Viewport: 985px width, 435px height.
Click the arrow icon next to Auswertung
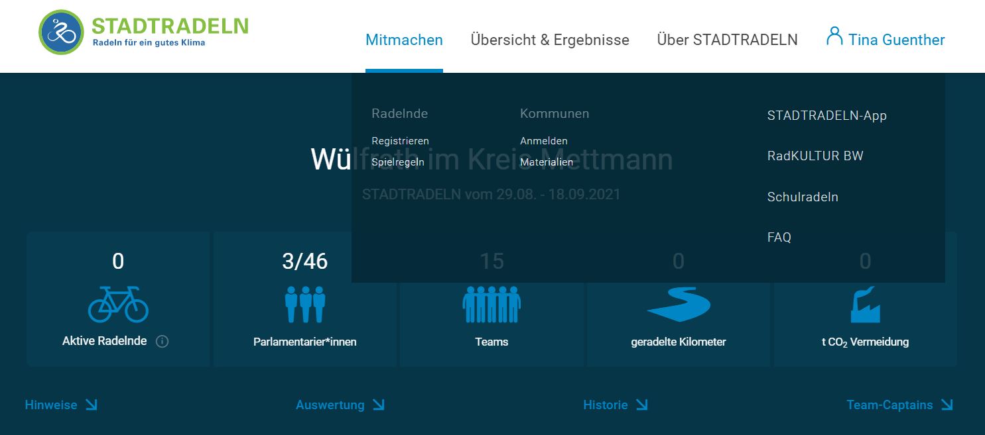tap(378, 405)
